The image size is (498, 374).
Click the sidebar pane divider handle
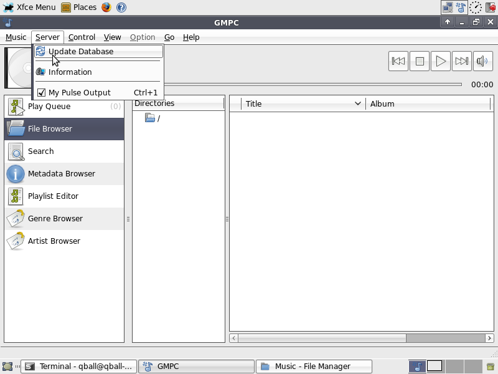click(x=128, y=219)
